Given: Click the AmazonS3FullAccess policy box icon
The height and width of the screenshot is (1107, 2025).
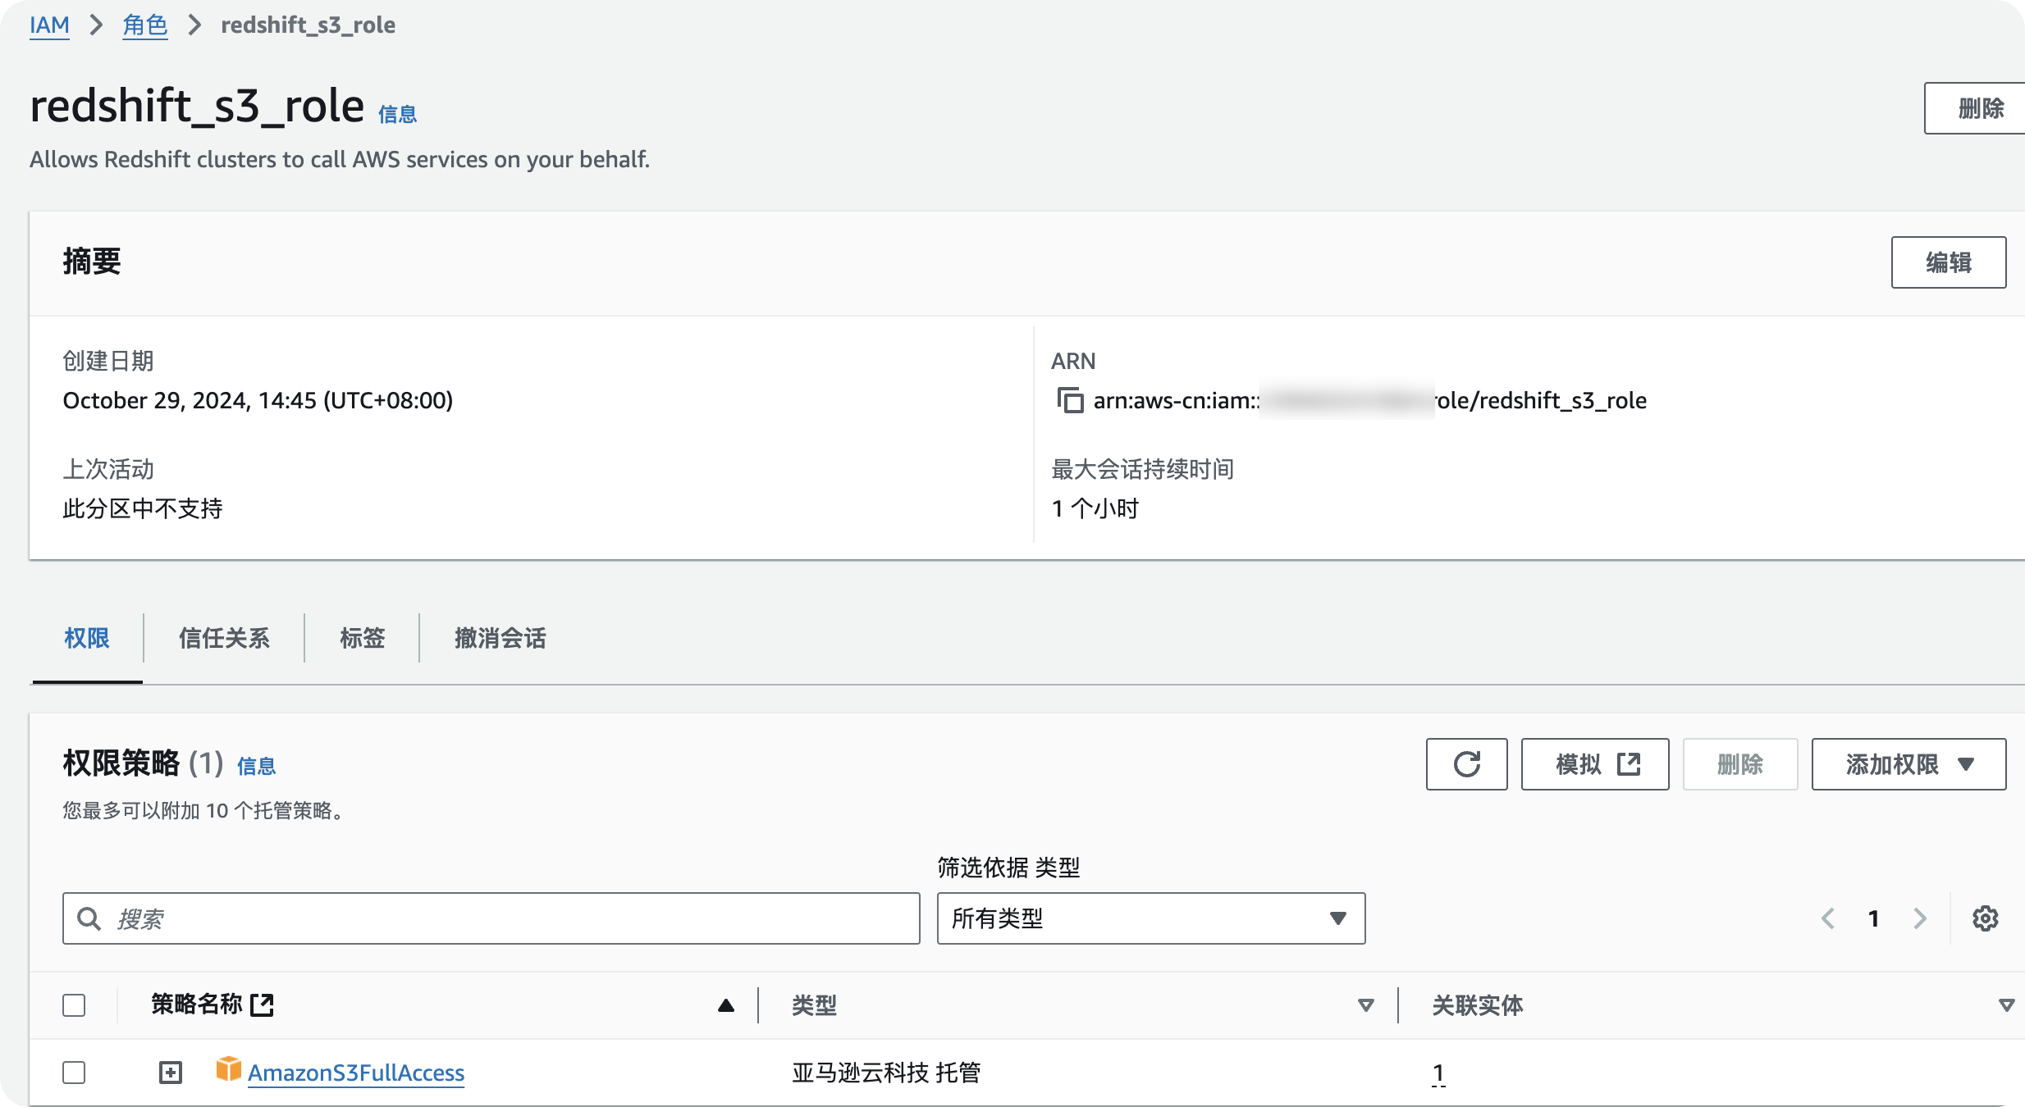Looking at the screenshot, I should click(x=228, y=1069).
